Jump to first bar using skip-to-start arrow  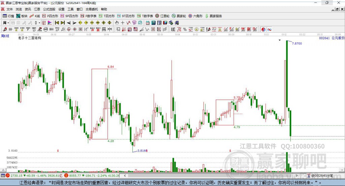(x=57, y=23)
